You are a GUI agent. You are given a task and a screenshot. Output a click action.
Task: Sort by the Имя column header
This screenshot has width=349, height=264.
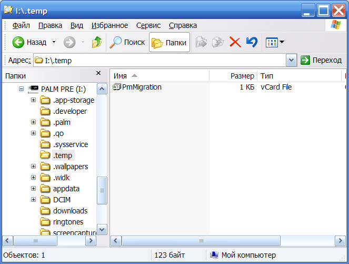pos(159,76)
